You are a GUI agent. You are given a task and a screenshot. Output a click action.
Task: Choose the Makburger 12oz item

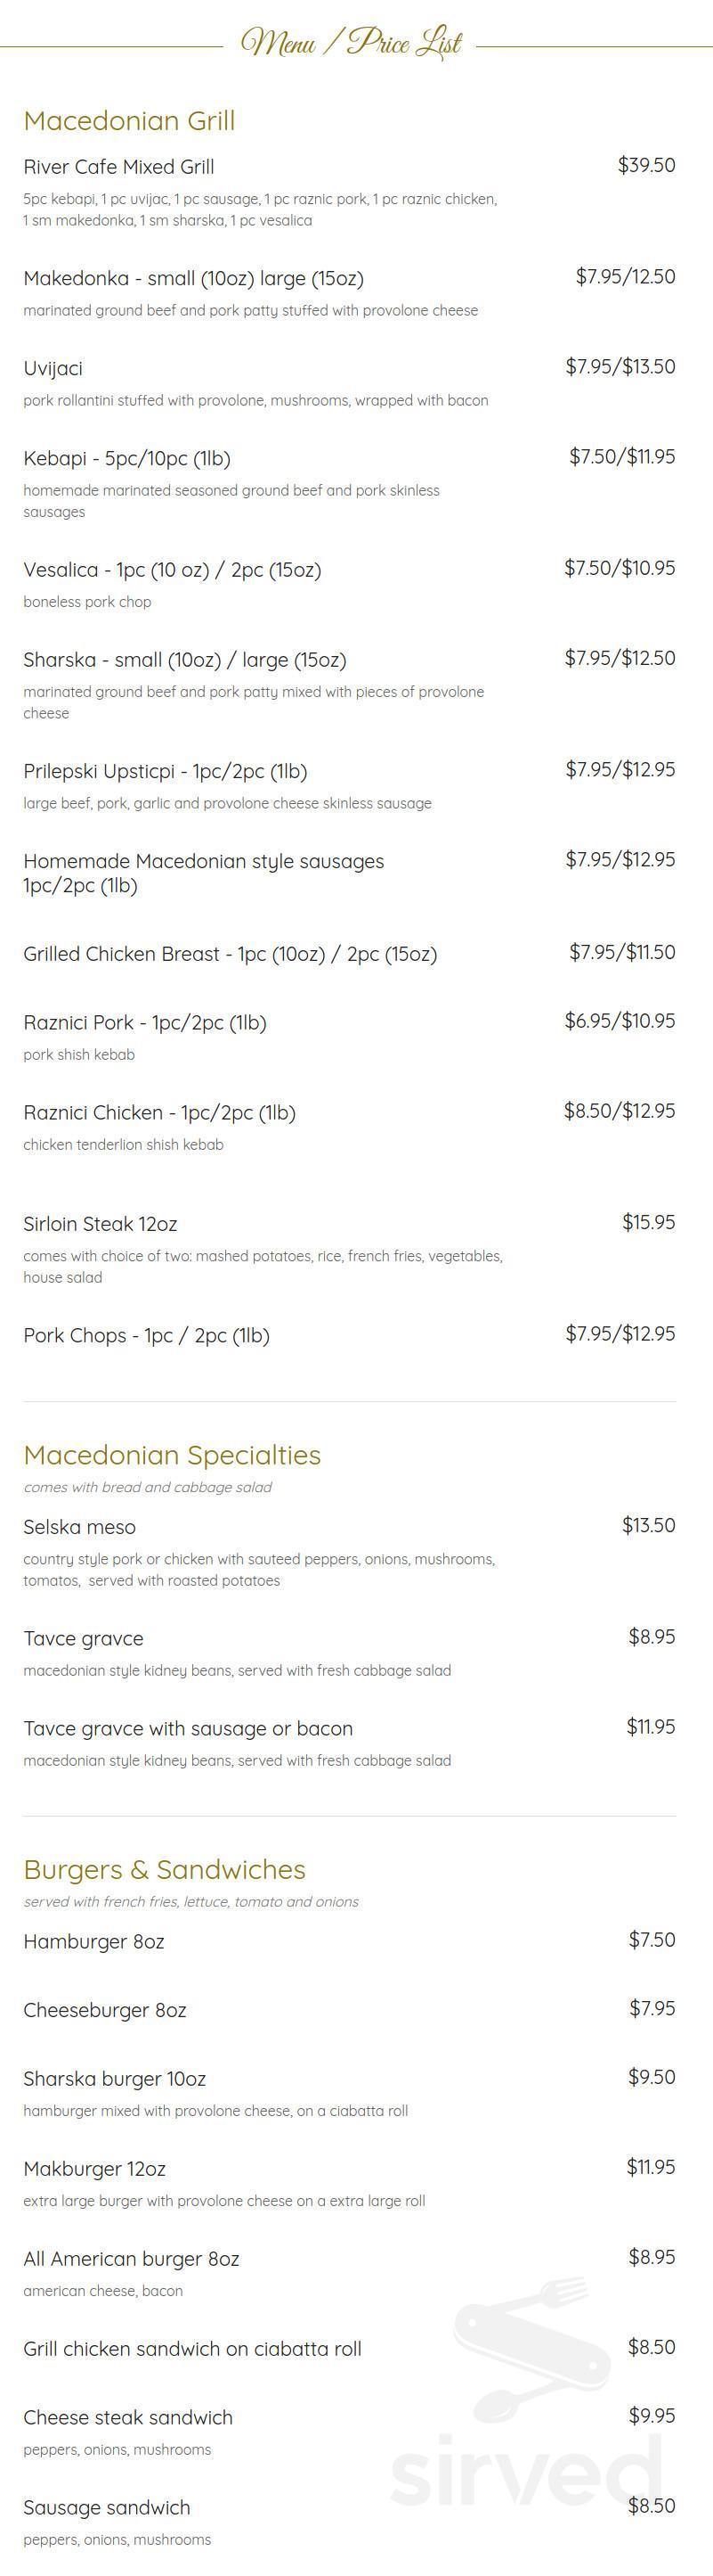pyautogui.click(x=93, y=2169)
